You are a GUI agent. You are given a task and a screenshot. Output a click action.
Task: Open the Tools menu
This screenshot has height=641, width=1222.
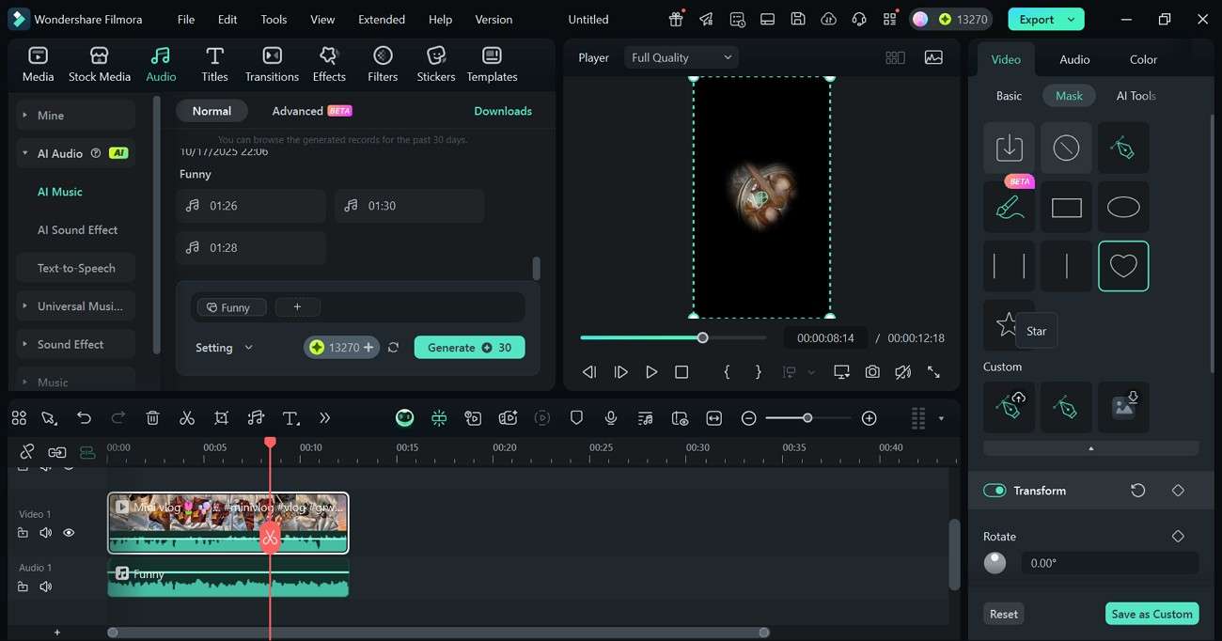274,19
